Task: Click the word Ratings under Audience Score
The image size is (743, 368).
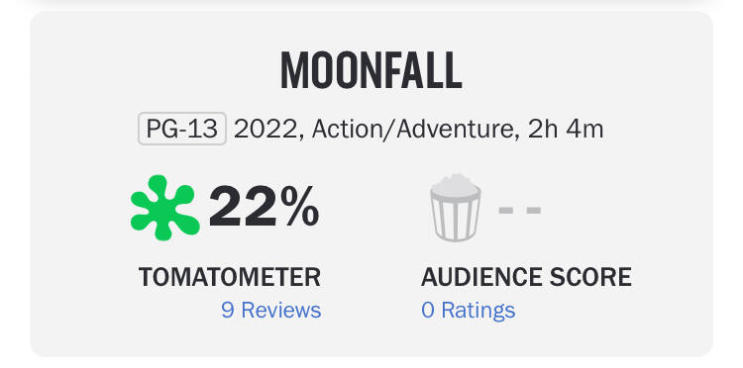Action: coord(478,311)
